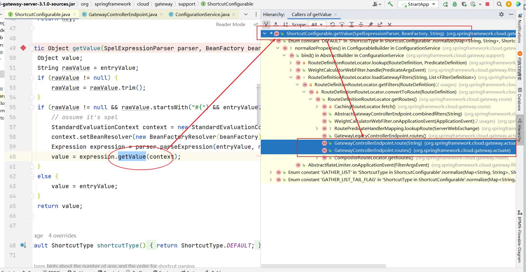Click the Hierarchy horizontal scrollbar
This screenshot has width=526, height=272.
point(323,266)
